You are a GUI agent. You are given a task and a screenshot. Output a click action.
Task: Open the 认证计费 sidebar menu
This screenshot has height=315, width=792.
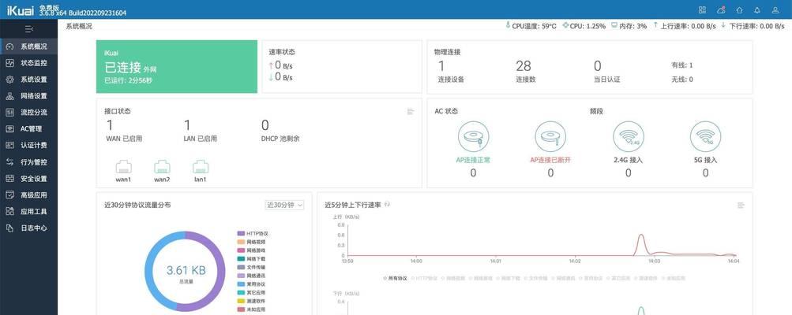coord(28,145)
